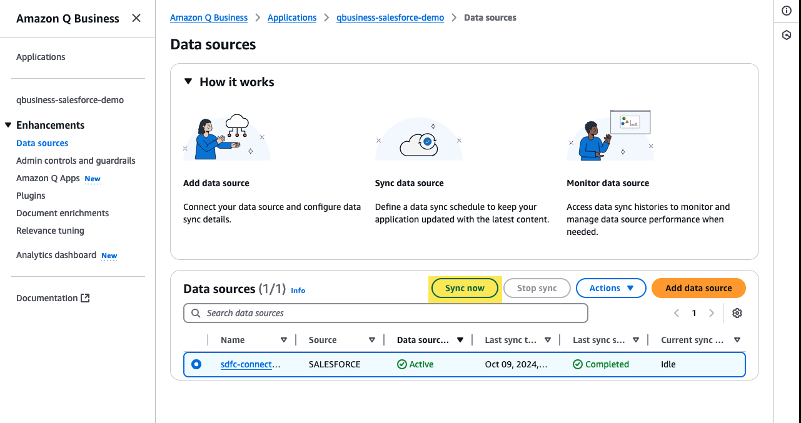The height and width of the screenshot is (423, 801).
Task: Open the Info panel icon in the right sidebar
Action: point(786,10)
